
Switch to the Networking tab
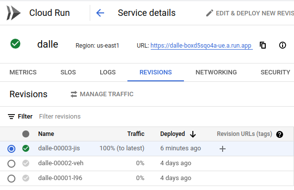click(216, 72)
